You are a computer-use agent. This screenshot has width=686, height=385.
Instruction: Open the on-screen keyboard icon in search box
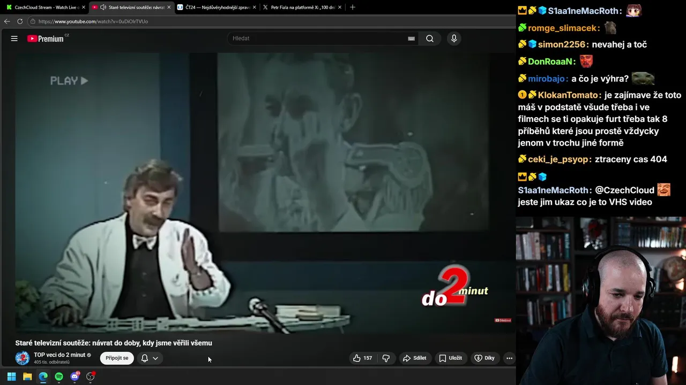coord(411,38)
